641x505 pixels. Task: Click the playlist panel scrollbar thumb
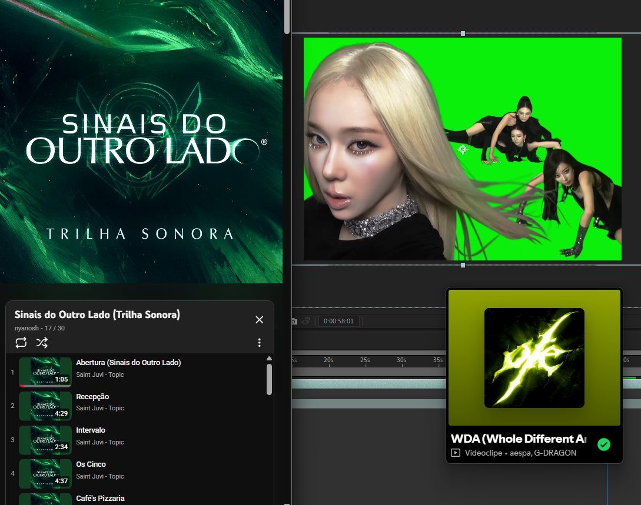[x=269, y=379]
